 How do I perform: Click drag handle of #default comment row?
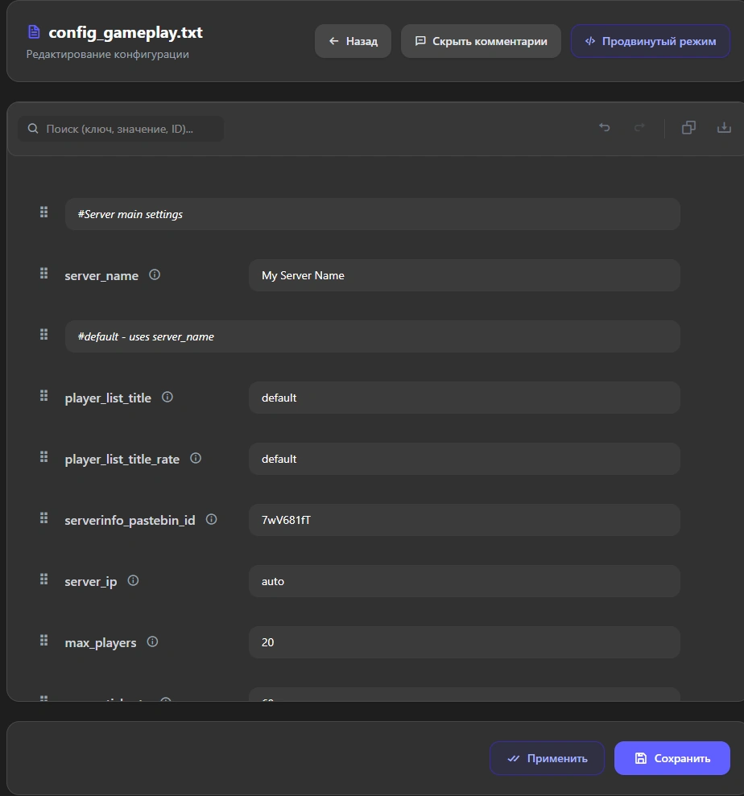[x=44, y=335]
